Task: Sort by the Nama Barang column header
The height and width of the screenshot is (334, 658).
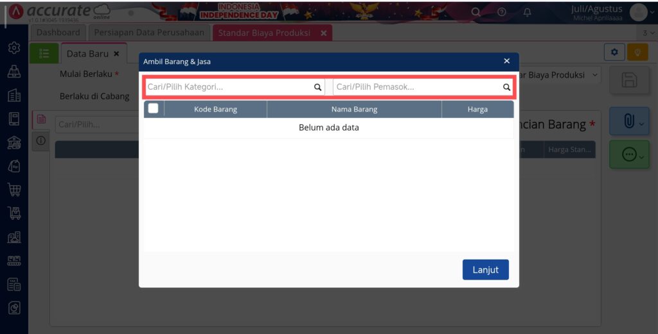Action: tap(354, 109)
